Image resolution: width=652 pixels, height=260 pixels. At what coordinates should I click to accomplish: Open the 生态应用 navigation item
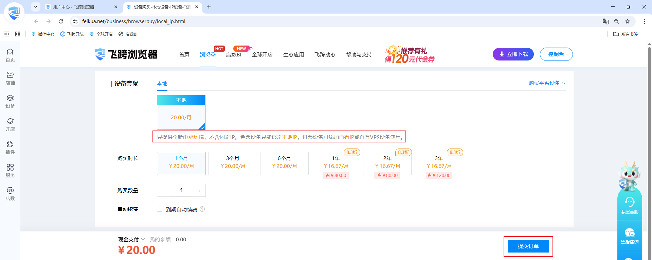(294, 54)
